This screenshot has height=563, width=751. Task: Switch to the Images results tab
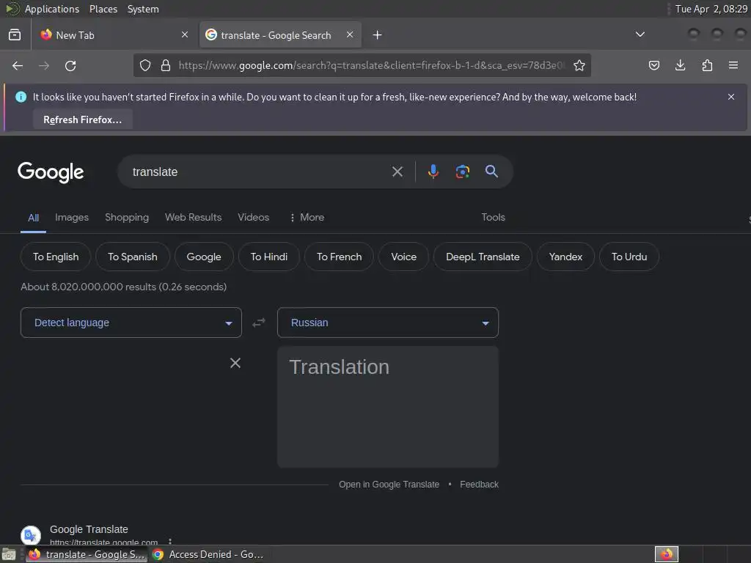(x=72, y=217)
